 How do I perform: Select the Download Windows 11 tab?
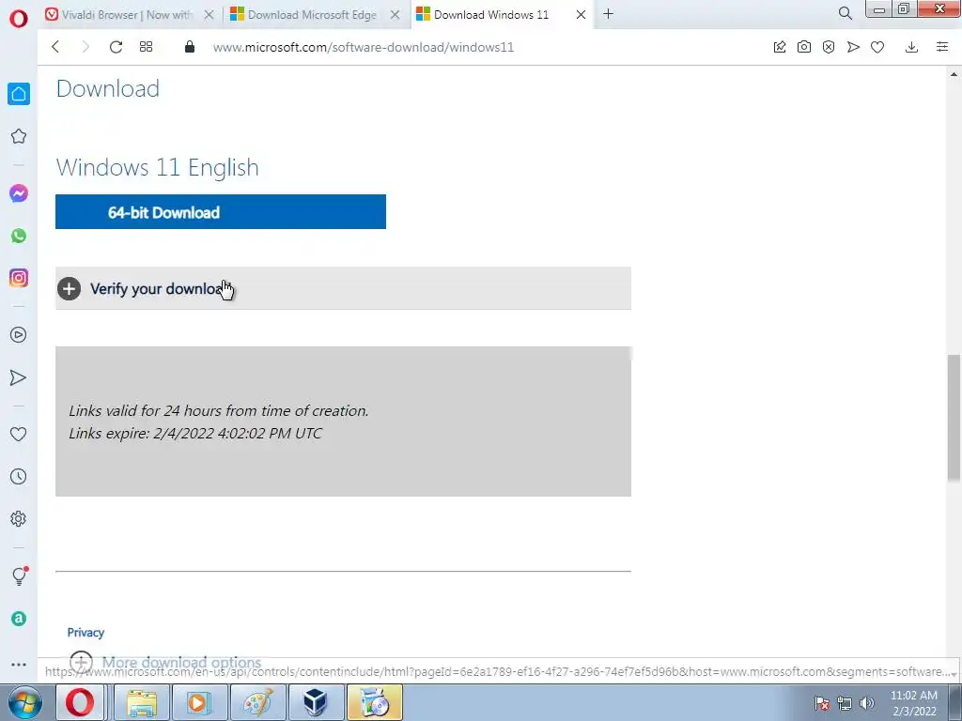[x=490, y=15]
